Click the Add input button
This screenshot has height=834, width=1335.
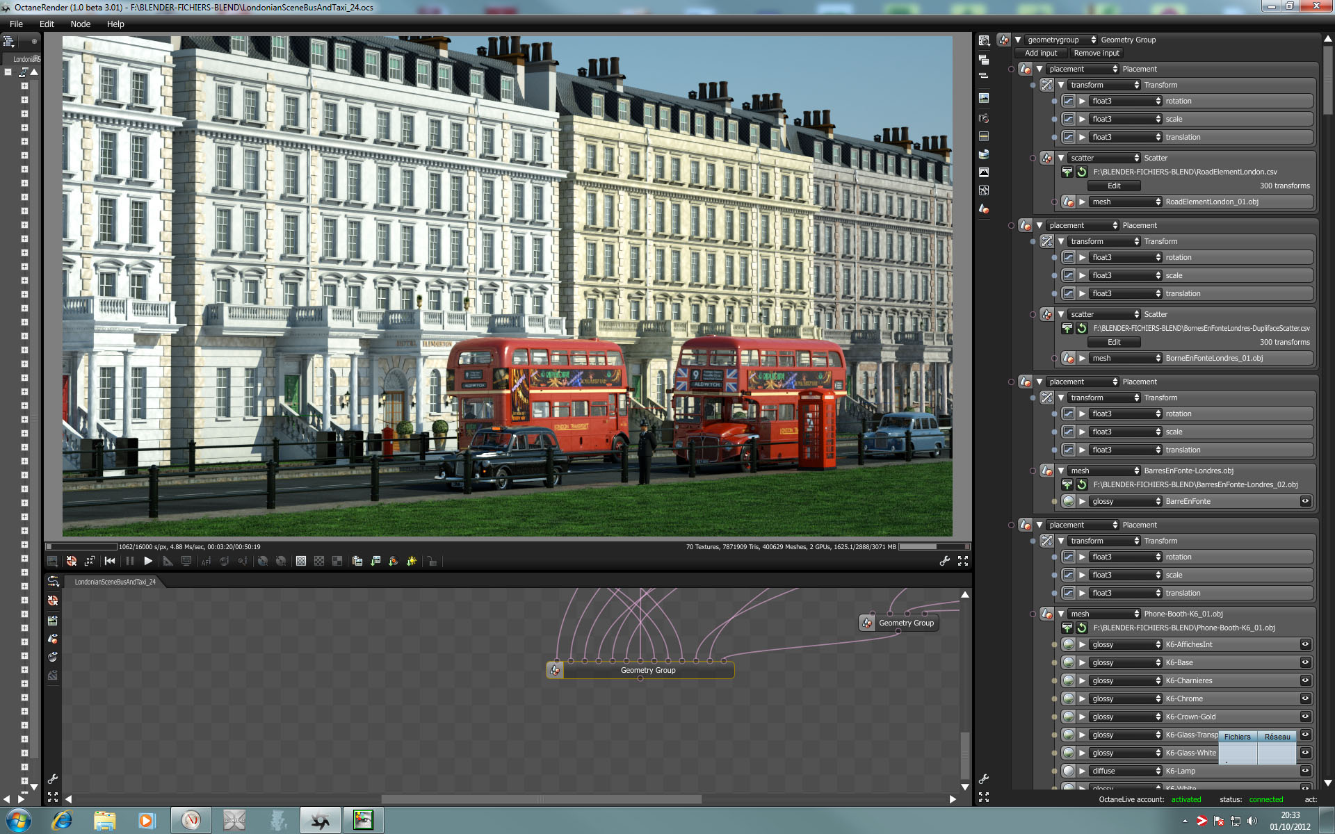pos(1040,53)
